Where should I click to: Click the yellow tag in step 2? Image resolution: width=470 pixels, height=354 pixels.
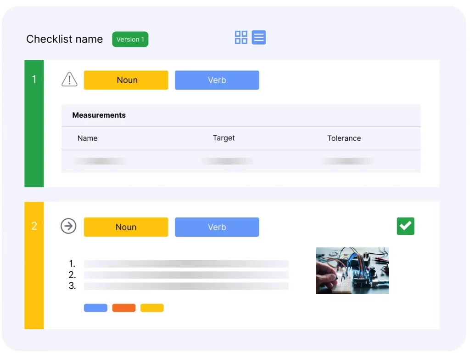tap(152, 308)
